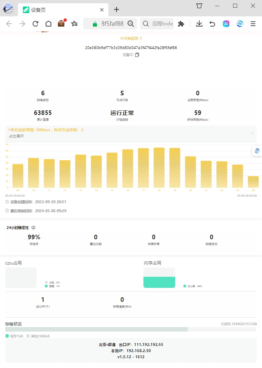The height and width of the screenshot is (368, 262).
Task: Go to the browser home page
Action: [x=48, y=24]
